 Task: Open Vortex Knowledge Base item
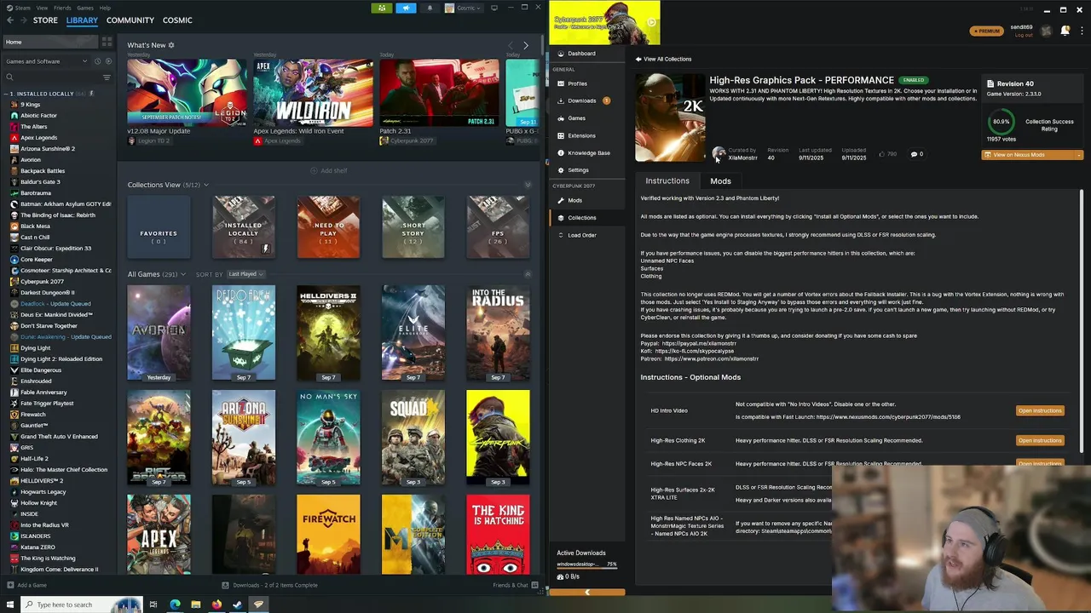pyautogui.click(x=588, y=153)
